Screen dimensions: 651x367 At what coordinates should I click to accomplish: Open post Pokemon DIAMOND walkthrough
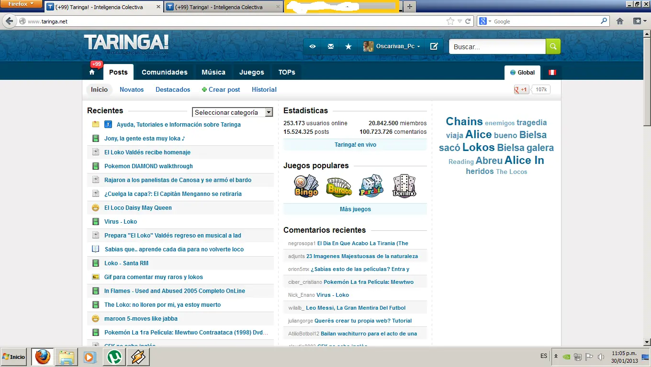pyautogui.click(x=148, y=166)
